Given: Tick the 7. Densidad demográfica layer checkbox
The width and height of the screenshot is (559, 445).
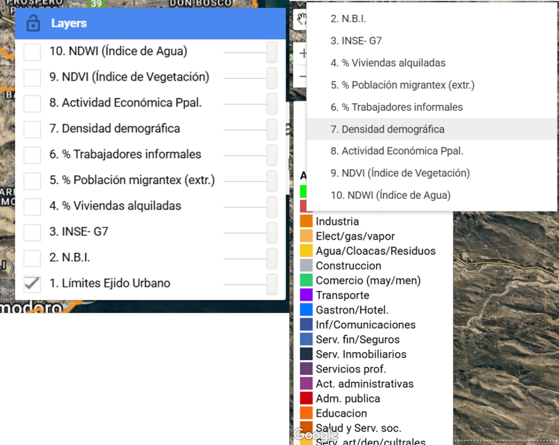Looking at the screenshot, I should tap(33, 129).
